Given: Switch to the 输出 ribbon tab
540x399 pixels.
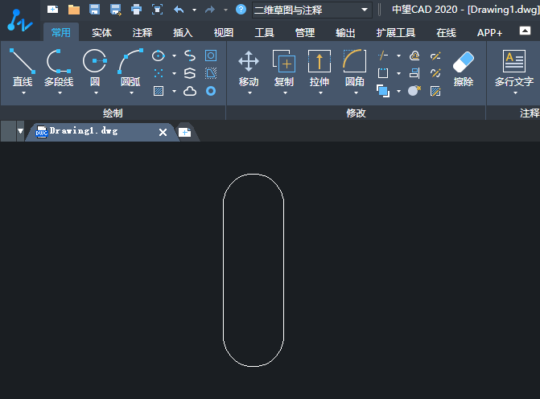Looking at the screenshot, I should 345,32.
